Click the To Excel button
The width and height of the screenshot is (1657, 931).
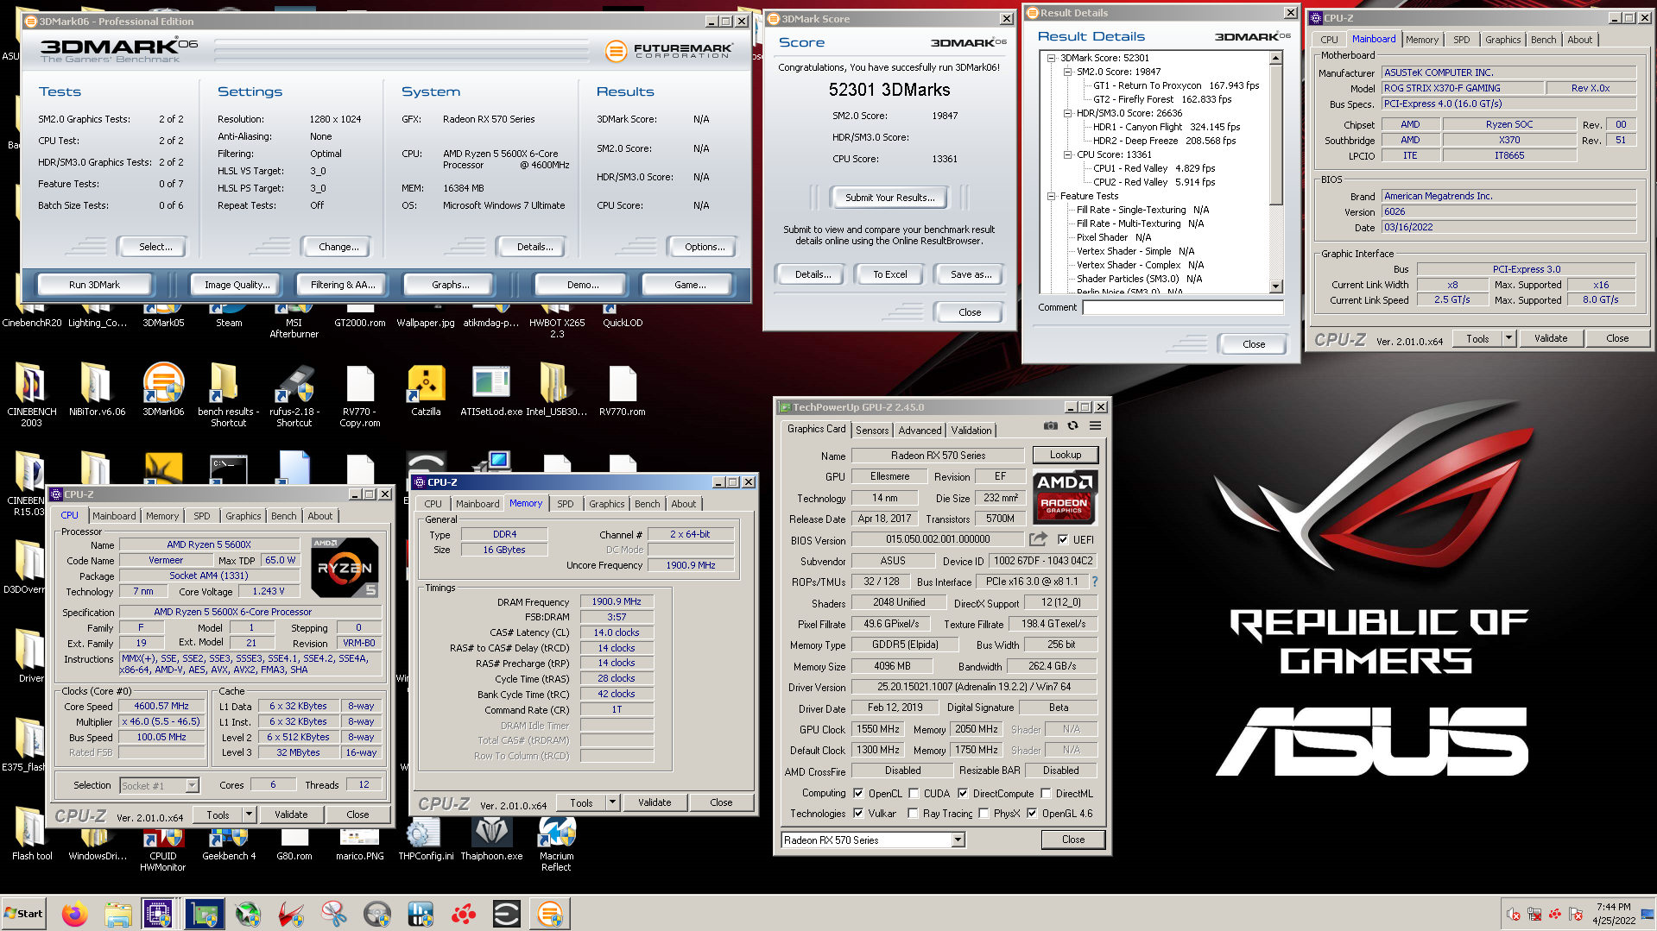(889, 274)
